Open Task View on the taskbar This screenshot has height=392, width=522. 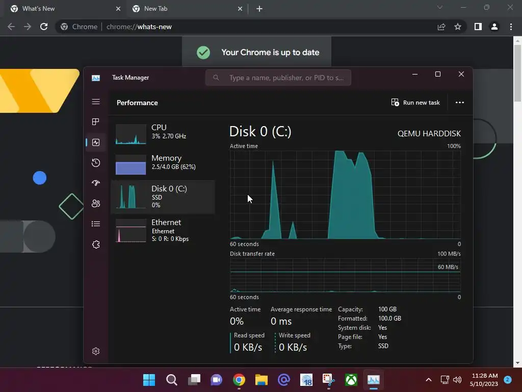(x=194, y=380)
